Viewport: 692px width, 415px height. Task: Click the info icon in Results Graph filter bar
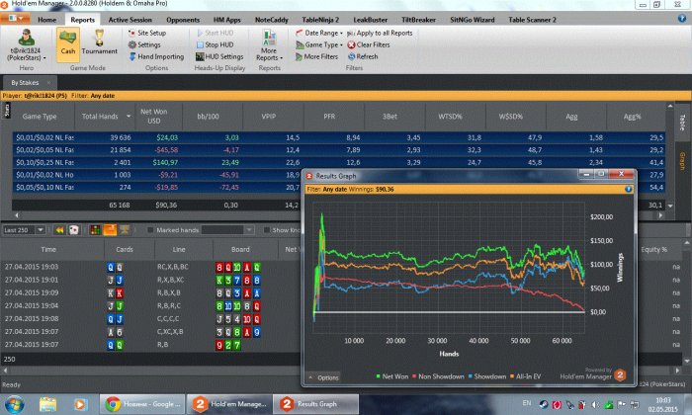click(x=629, y=189)
